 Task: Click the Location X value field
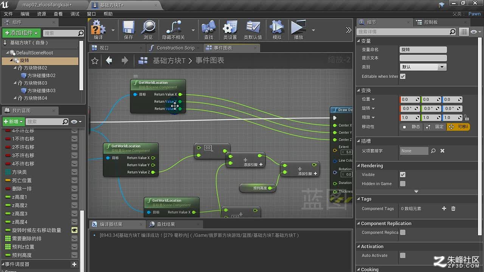click(410, 99)
